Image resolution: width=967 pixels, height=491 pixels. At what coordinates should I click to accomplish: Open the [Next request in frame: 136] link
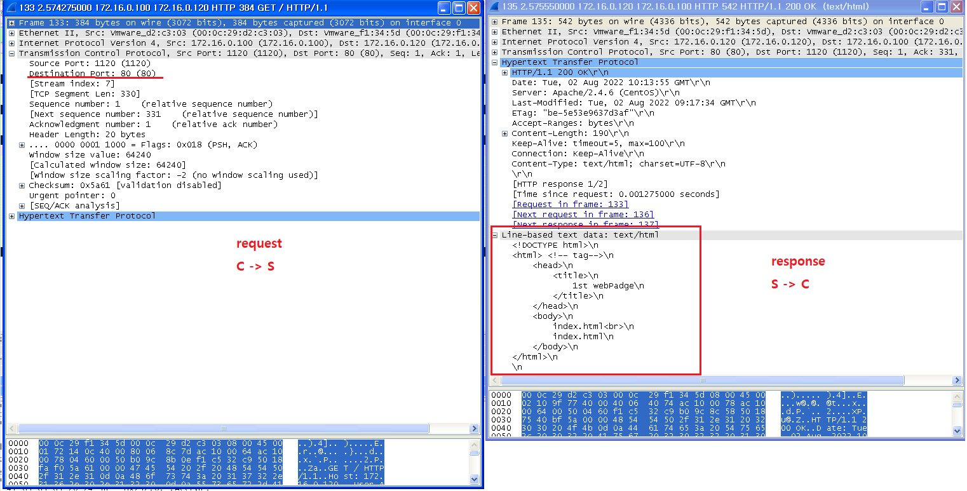pos(583,215)
